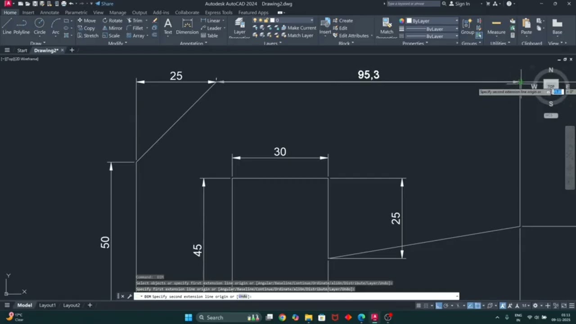576x324 pixels.
Task: Select the Arc tool
Action: [x=55, y=27]
